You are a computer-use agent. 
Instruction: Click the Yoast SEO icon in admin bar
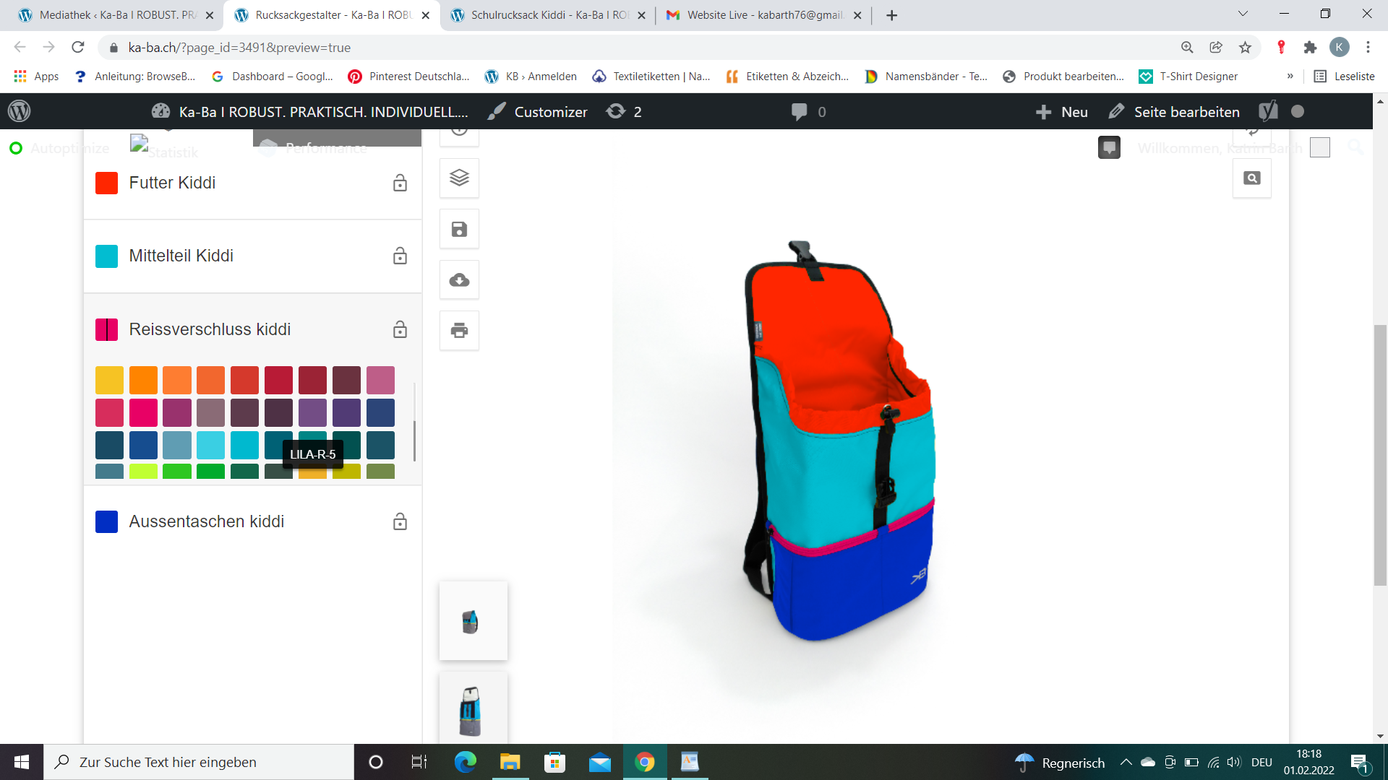click(1268, 111)
